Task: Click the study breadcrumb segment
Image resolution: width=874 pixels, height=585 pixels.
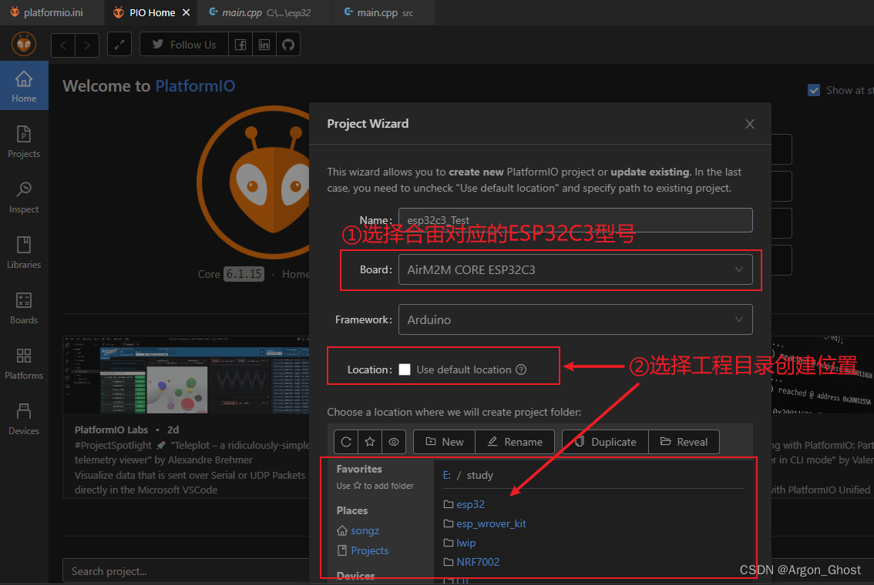Action: click(x=480, y=475)
